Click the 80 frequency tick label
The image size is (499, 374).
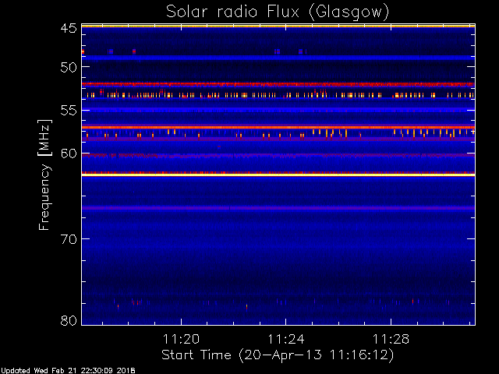(69, 320)
